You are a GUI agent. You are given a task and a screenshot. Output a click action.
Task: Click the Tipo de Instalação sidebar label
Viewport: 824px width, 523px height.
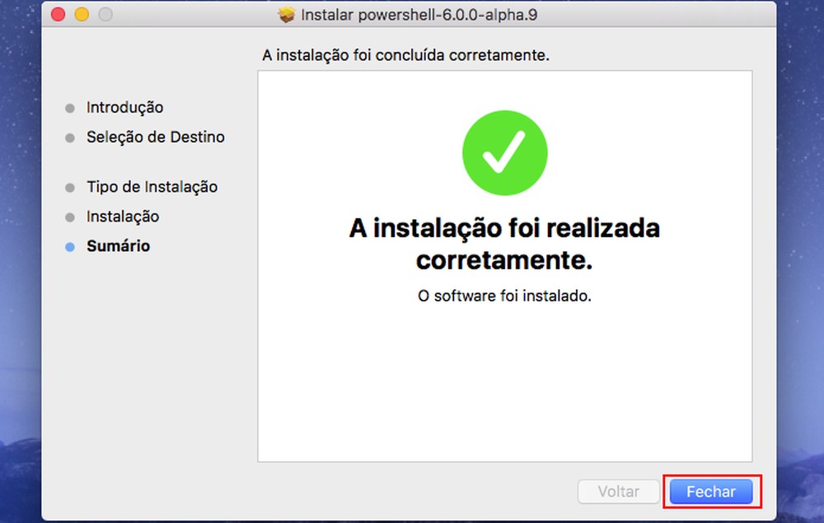point(152,187)
